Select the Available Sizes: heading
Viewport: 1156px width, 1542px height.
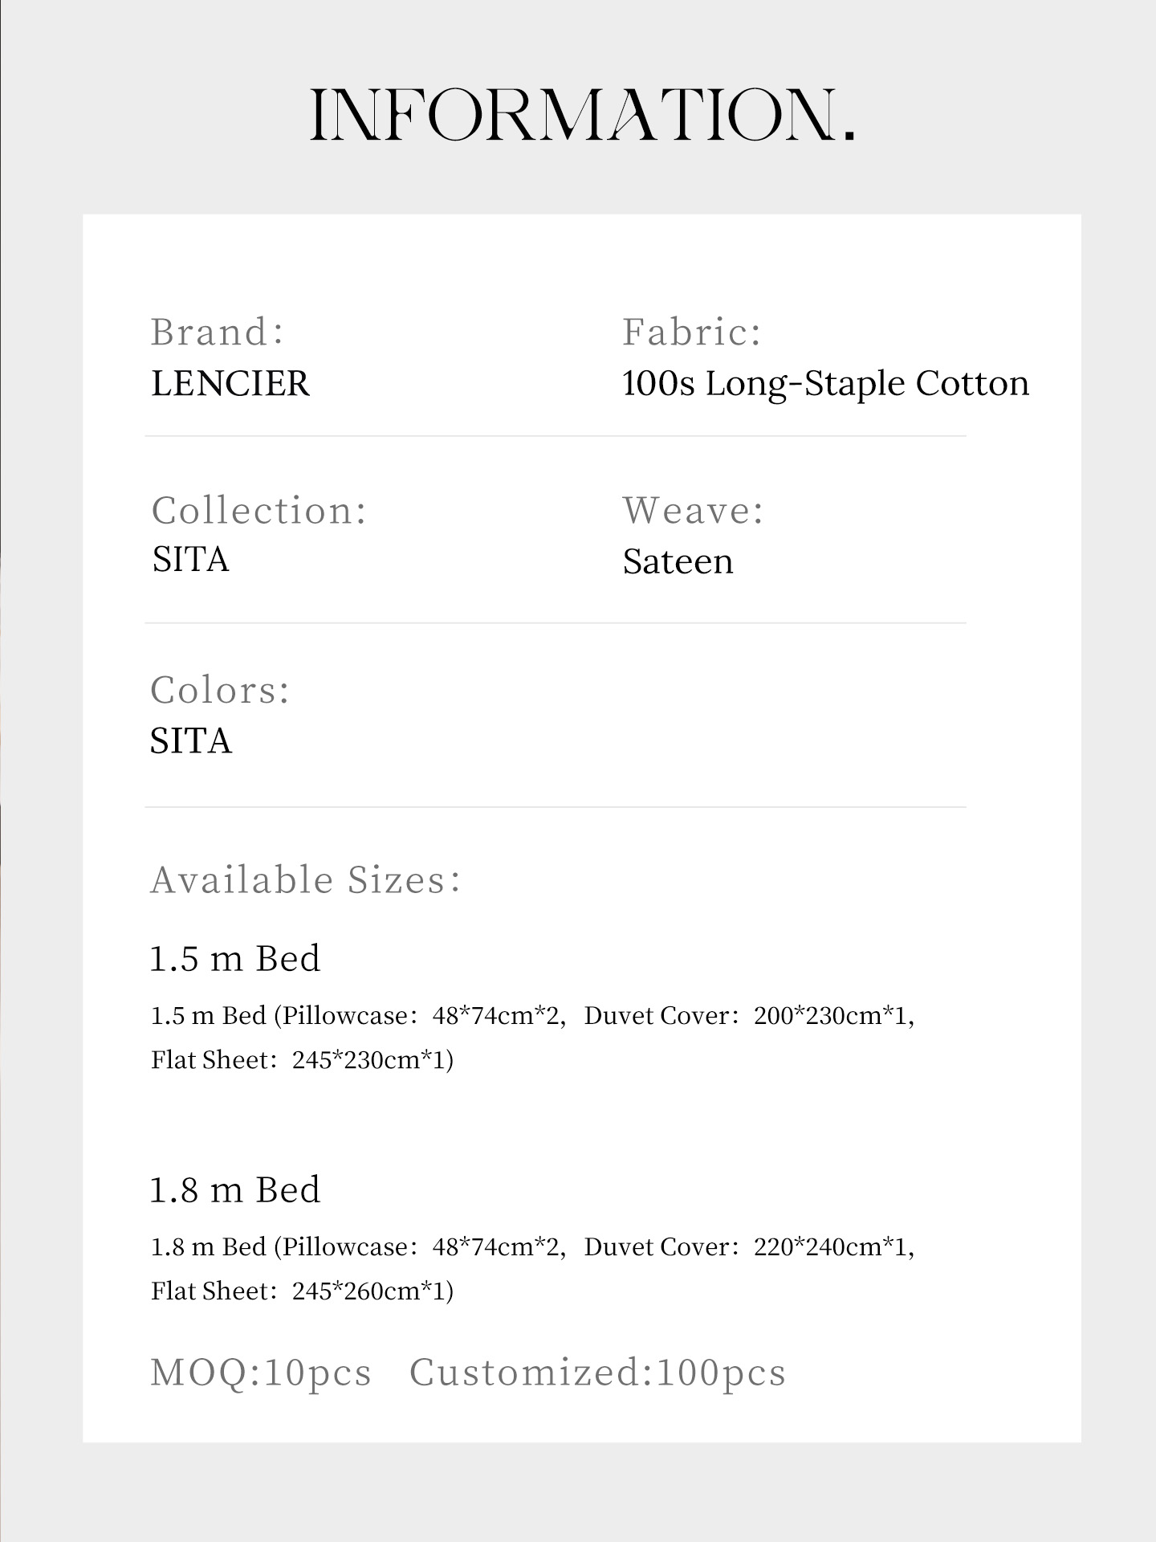[x=306, y=880]
